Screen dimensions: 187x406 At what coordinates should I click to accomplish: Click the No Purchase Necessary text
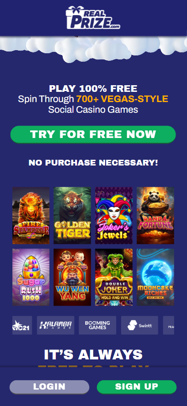93,163
